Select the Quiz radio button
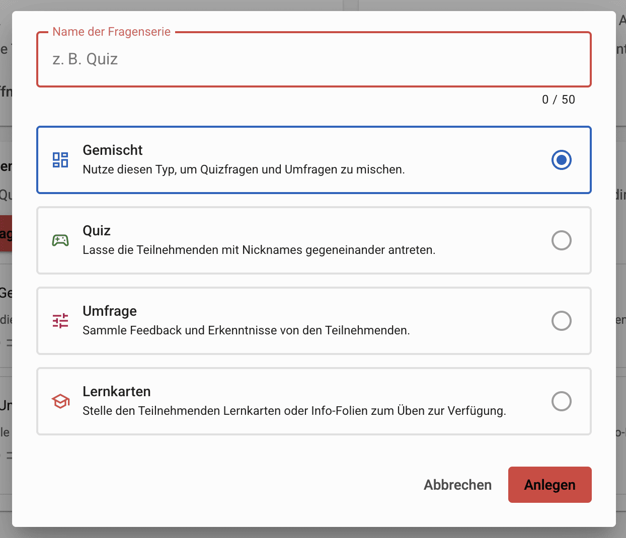The width and height of the screenshot is (626, 538). tap(562, 240)
